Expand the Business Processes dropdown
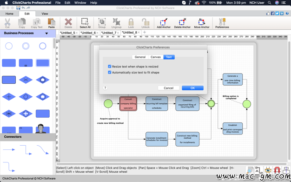Image resolution: width=291 pixels, height=182 pixels. 46,33
